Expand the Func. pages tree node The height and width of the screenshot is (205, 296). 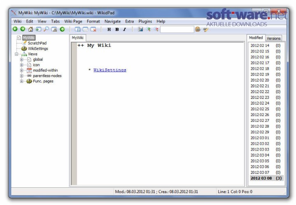[x=21, y=82]
